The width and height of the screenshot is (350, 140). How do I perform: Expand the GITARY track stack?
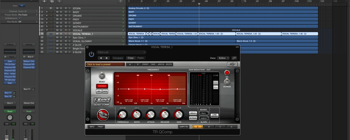(47, 23)
